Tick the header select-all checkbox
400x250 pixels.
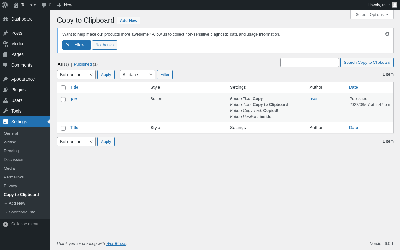63,88
